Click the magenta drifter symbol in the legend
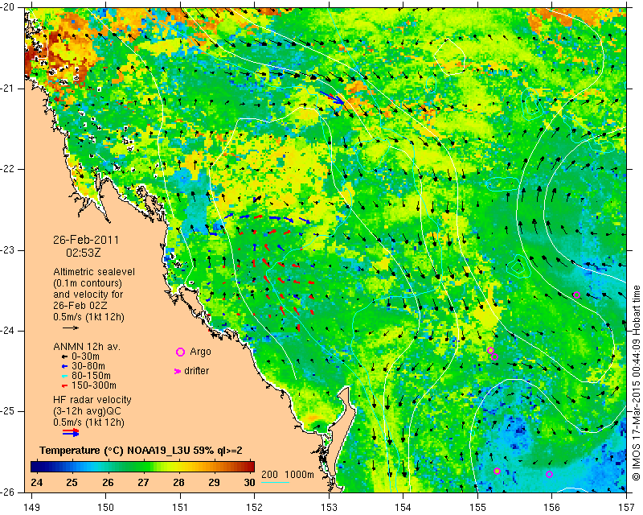Screen dimensions: 643x515 coord(178,371)
